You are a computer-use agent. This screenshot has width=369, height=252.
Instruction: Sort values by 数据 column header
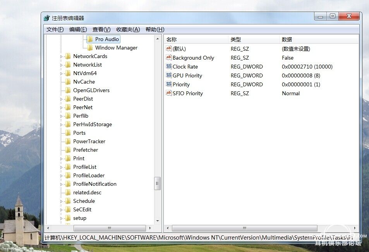click(x=319, y=39)
